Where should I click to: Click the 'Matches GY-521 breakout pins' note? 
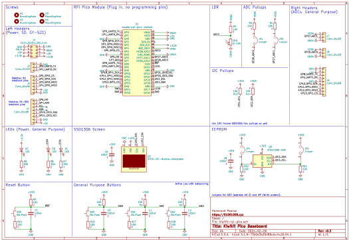[19, 103]
